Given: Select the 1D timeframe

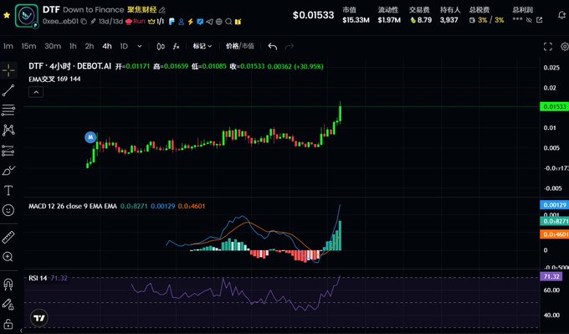Looking at the screenshot, I should (124, 46).
